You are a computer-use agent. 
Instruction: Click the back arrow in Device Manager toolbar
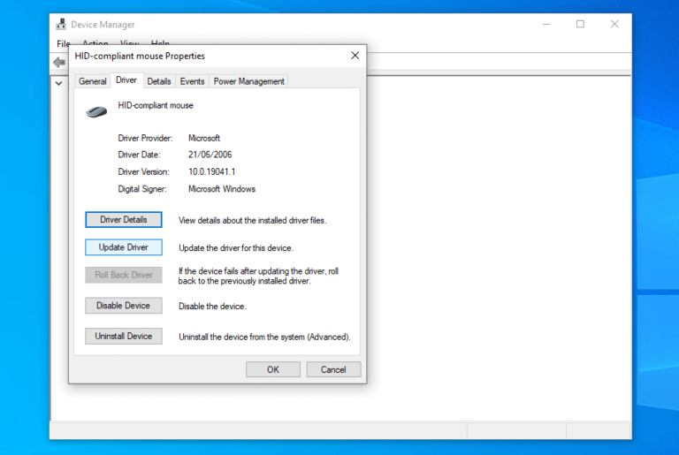(59, 63)
